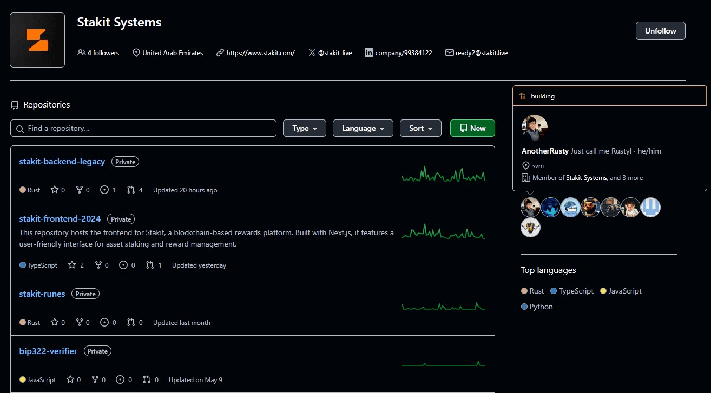
Task: Click the Find a repository search field
Action: (143, 128)
